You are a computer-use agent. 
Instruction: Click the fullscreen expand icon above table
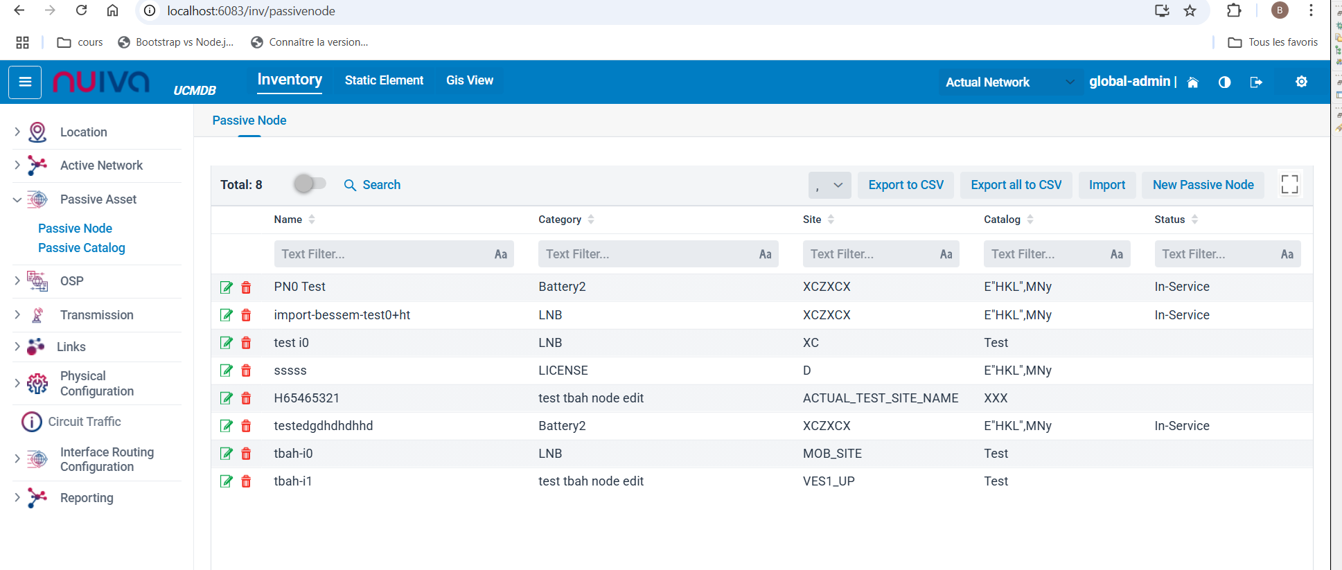1289,184
